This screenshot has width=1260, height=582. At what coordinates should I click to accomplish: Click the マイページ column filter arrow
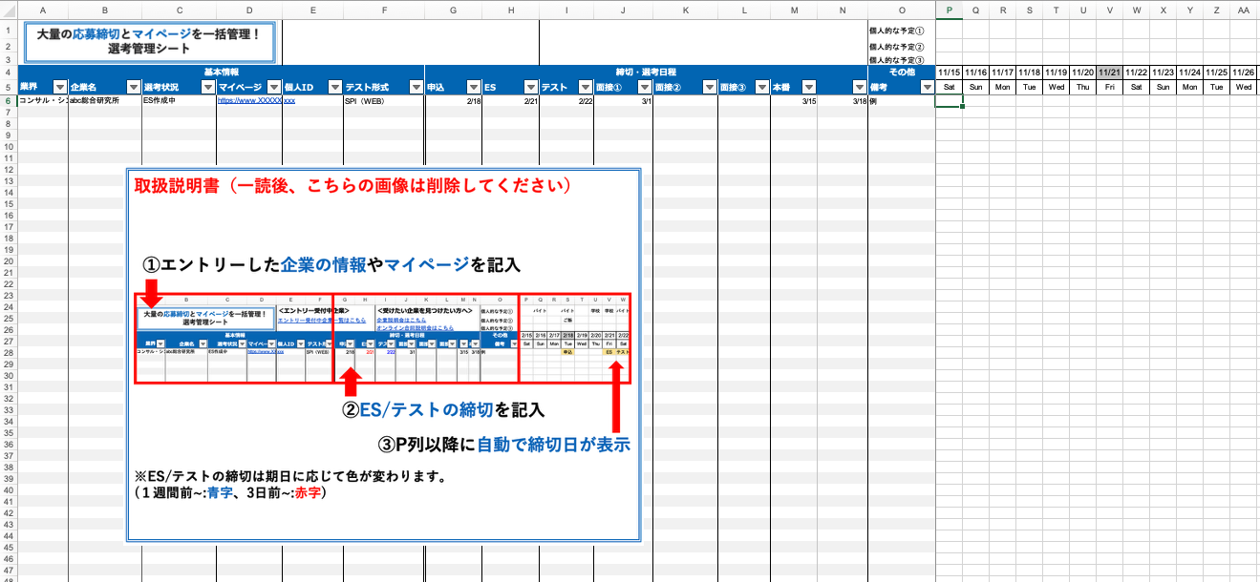click(273, 87)
